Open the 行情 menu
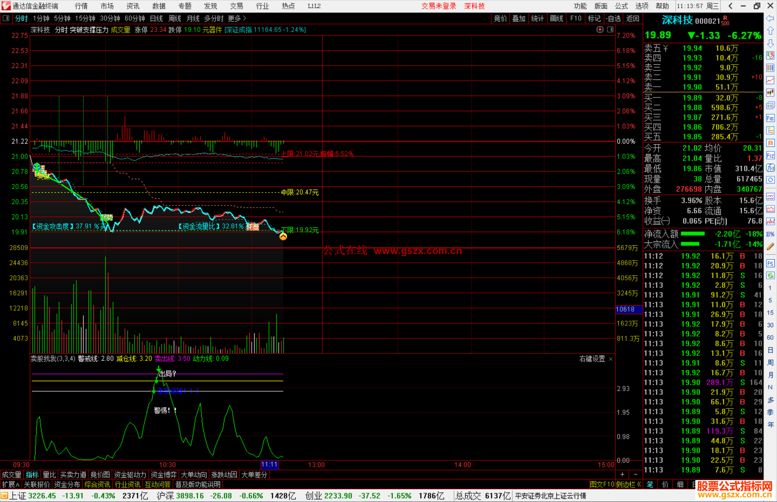The height and width of the screenshot is (502, 777). click(x=81, y=6)
